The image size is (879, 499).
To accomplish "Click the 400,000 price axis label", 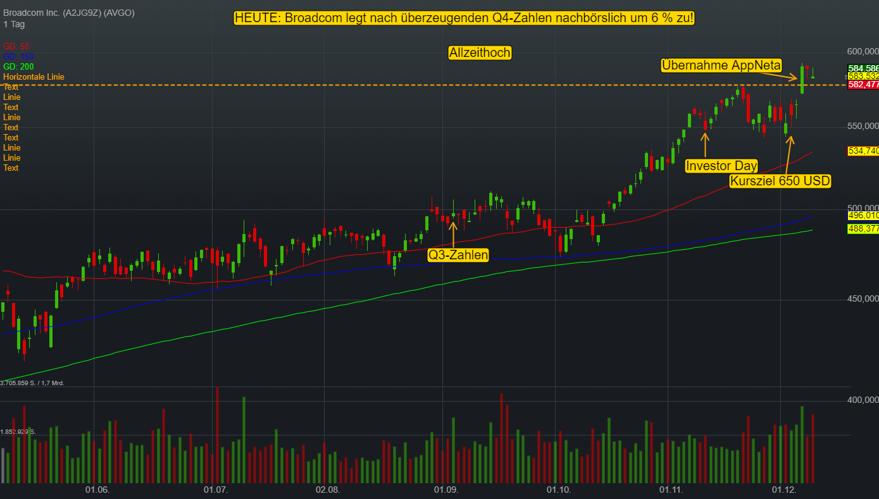I will [863, 400].
